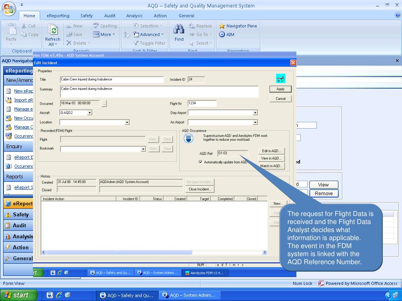Click the Microsoft Office Access help icon
Screen dimensions: 402x301
[398, 15]
